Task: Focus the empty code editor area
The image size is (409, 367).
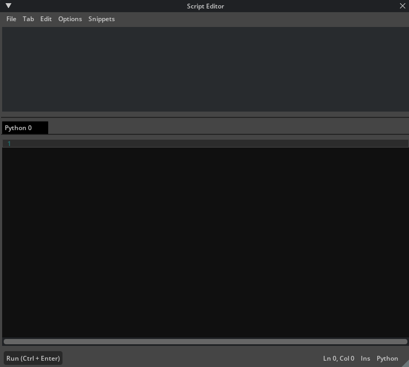Action: coord(204,238)
